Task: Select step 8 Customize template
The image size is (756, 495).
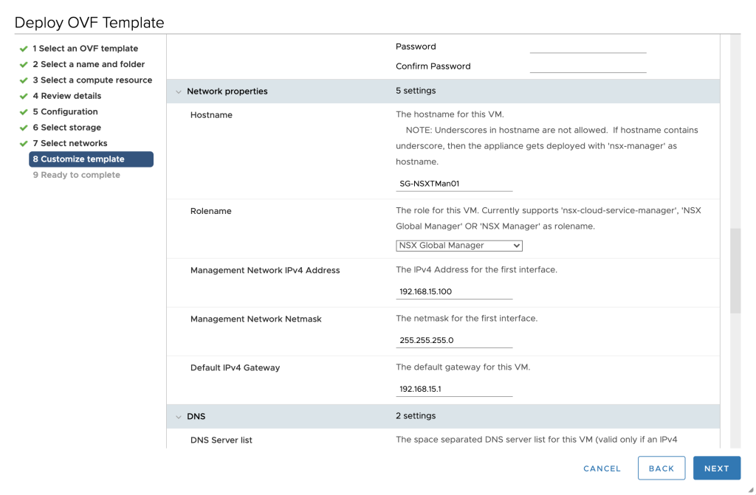Action: (x=91, y=159)
